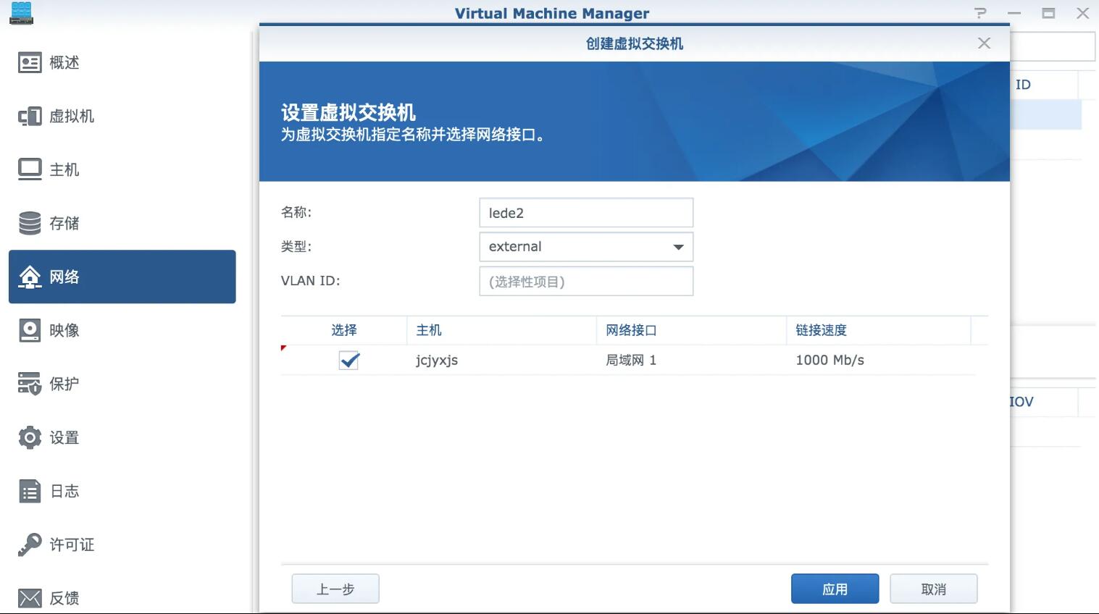Open the Log (日志) list icon

pos(30,491)
